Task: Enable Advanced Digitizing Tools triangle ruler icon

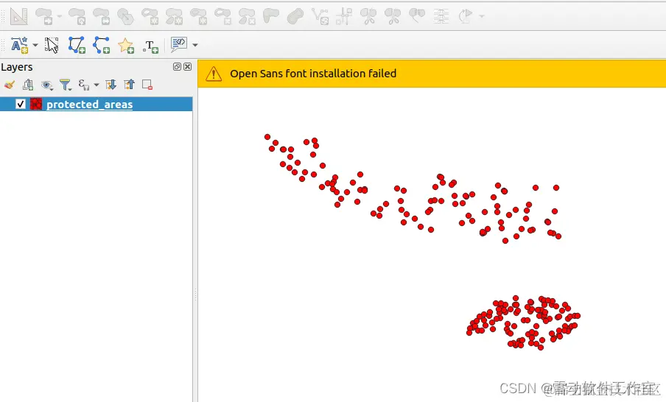Action: pyautogui.click(x=18, y=16)
